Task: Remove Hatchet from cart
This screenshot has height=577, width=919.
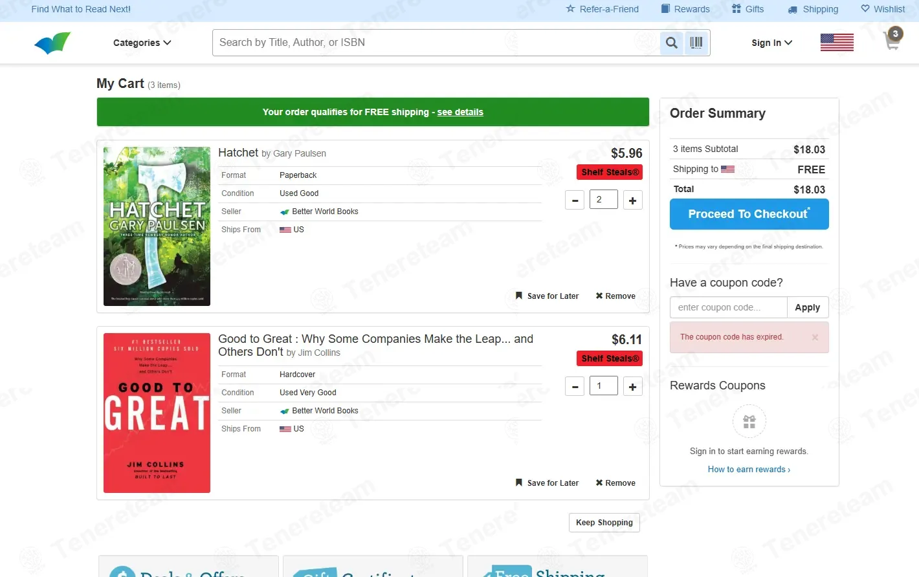Action: click(615, 296)
